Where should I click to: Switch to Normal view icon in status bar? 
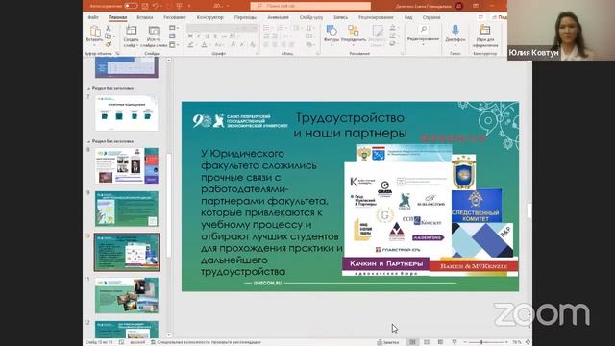point(412,342)
